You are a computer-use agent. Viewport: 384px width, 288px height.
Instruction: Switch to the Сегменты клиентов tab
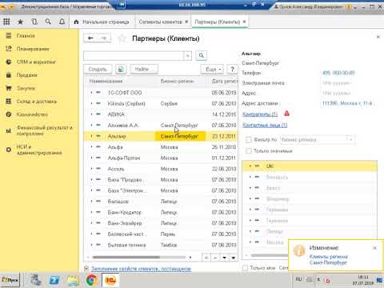(161, 22)
